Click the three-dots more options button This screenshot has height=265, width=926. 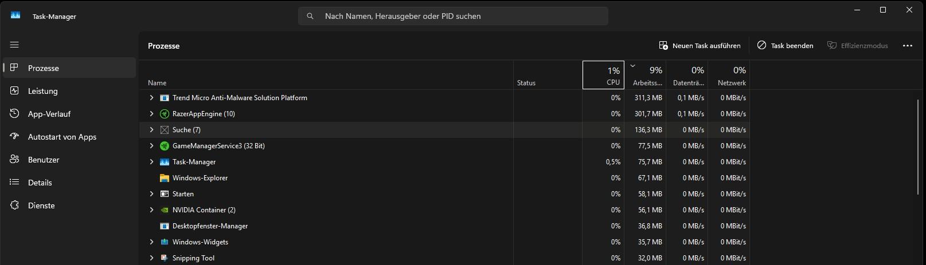[x=907, y=46]
